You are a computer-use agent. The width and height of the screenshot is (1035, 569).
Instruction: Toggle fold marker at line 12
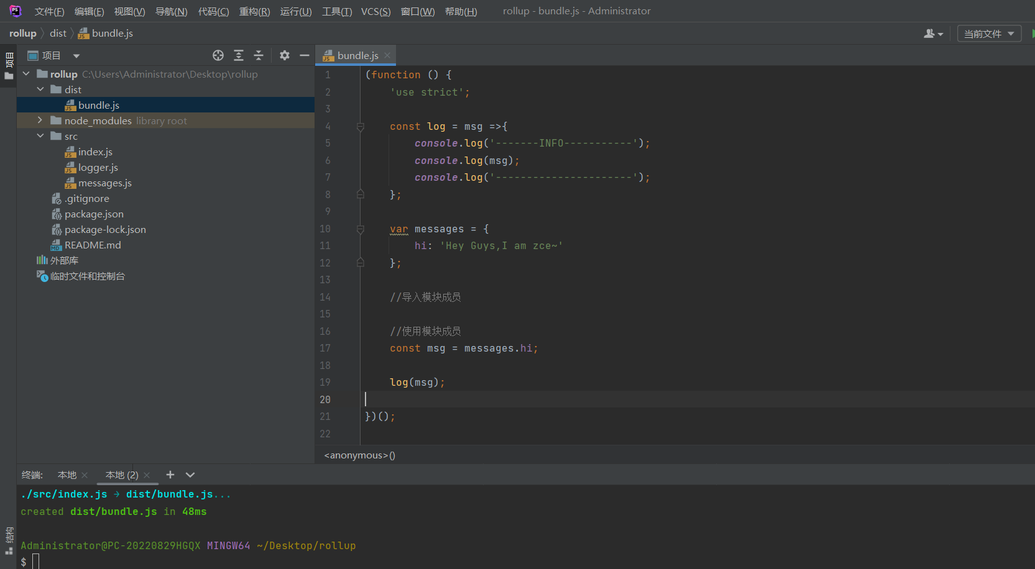click(361, 263)
